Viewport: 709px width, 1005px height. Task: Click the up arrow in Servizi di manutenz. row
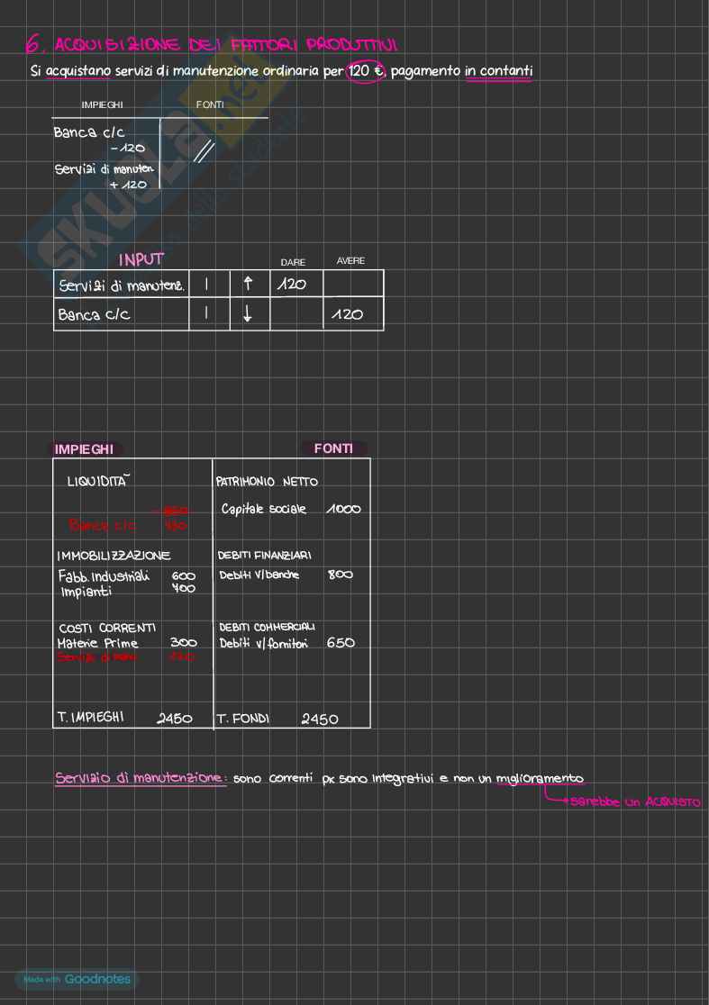click(249, 285)
